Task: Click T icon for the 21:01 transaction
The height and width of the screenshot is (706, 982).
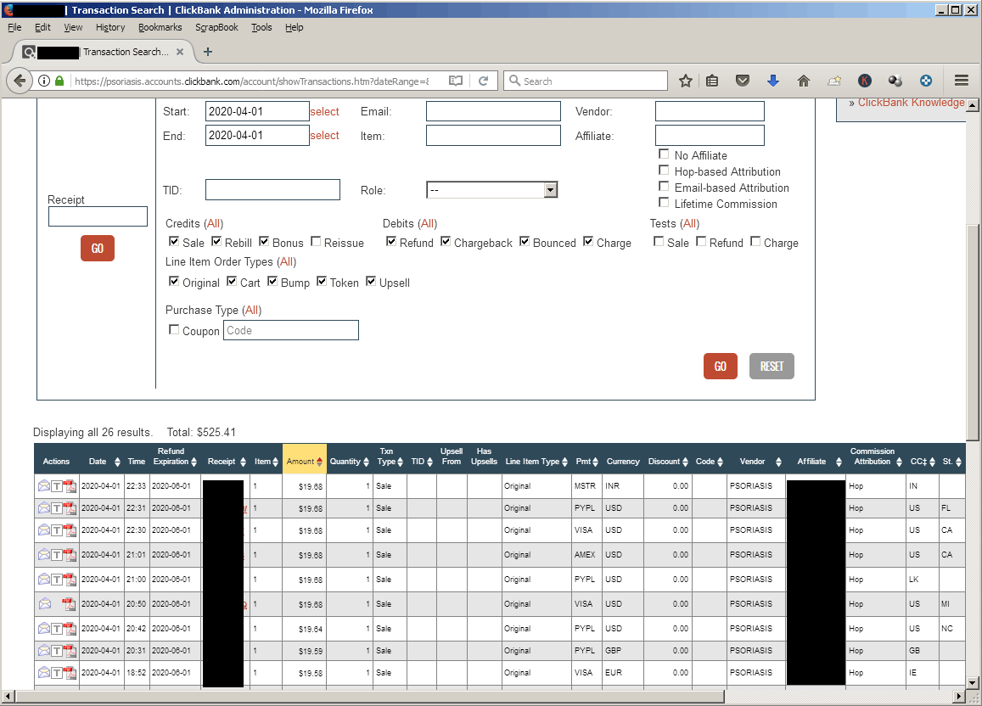Action: 56,555
